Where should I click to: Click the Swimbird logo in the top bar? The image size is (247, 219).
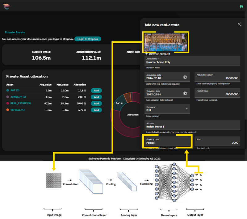(7, 6)
